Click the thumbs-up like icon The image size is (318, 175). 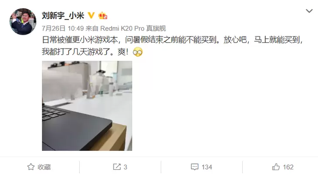(276, 167)
